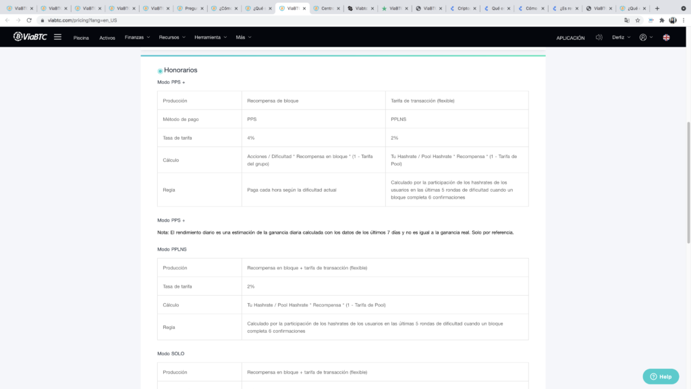Switch to the 'Cripto' tab
691x389 pixels.
pos(463,8)
